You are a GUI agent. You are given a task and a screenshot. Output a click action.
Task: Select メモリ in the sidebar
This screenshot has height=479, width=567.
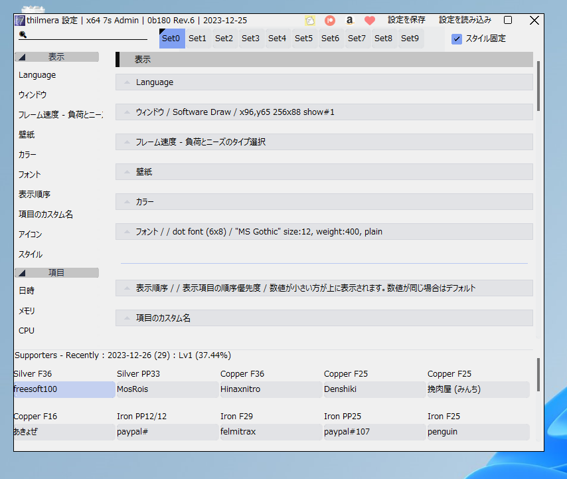(27, 310)
